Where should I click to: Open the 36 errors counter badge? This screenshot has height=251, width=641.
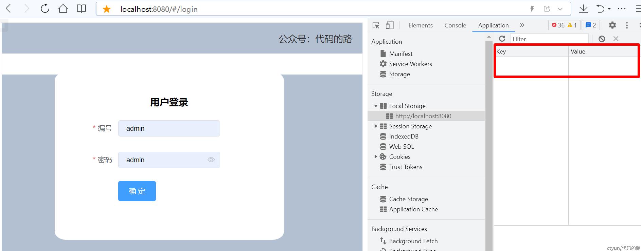(558, 25)
